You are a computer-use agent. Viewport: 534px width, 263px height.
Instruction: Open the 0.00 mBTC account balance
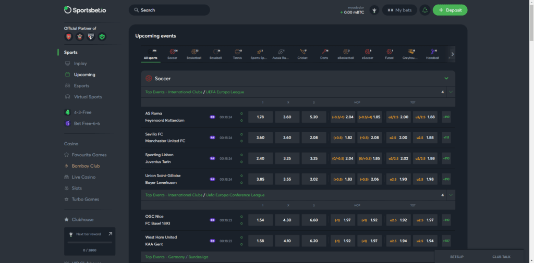(x=352, y=12)
